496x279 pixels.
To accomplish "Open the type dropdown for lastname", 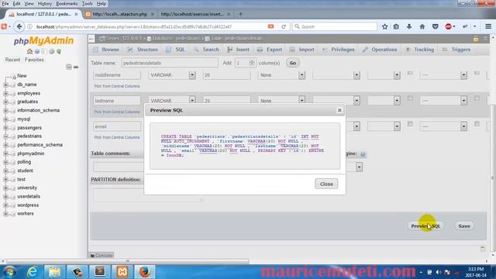I will point(172,100).
